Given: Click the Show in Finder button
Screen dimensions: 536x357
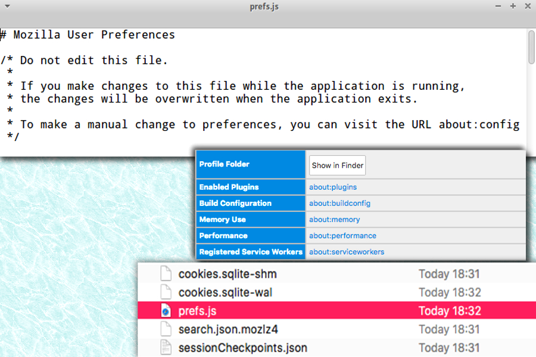Looking at the screenshot, I should tap(338, 165).
